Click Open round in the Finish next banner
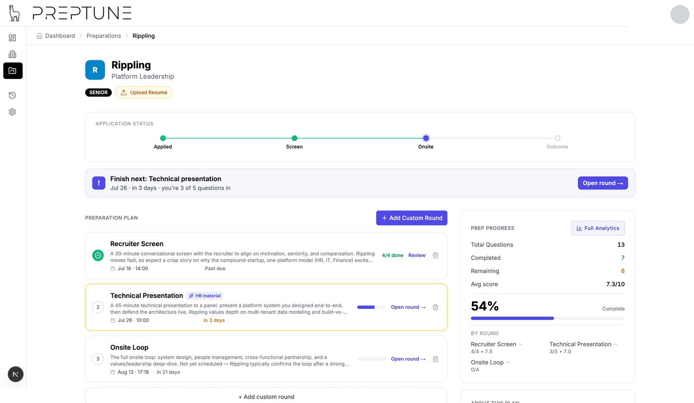The height and width of the screenshot is (403, 694). click(603, 183)
